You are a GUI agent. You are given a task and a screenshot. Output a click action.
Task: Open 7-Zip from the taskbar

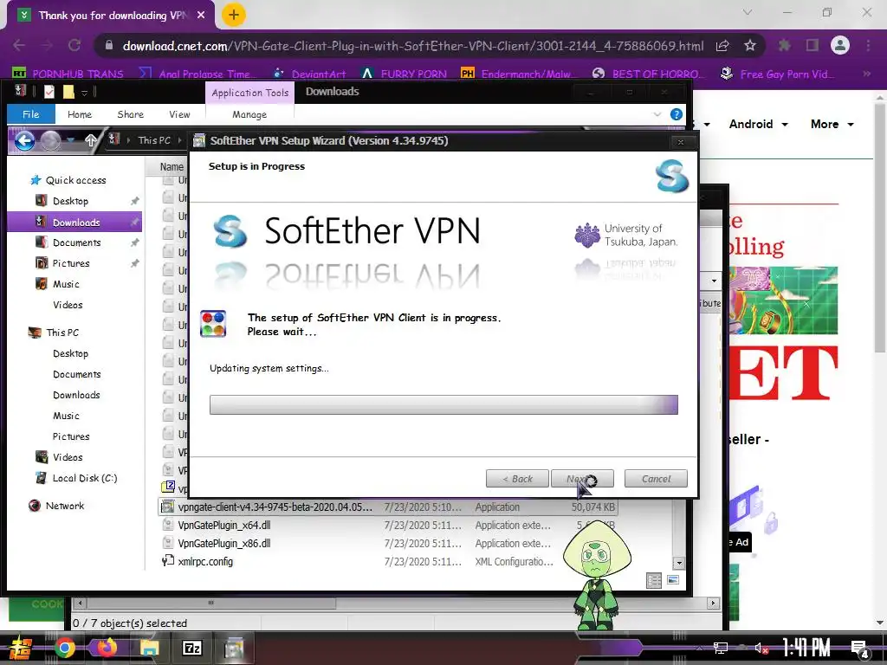tap(191, 648)
